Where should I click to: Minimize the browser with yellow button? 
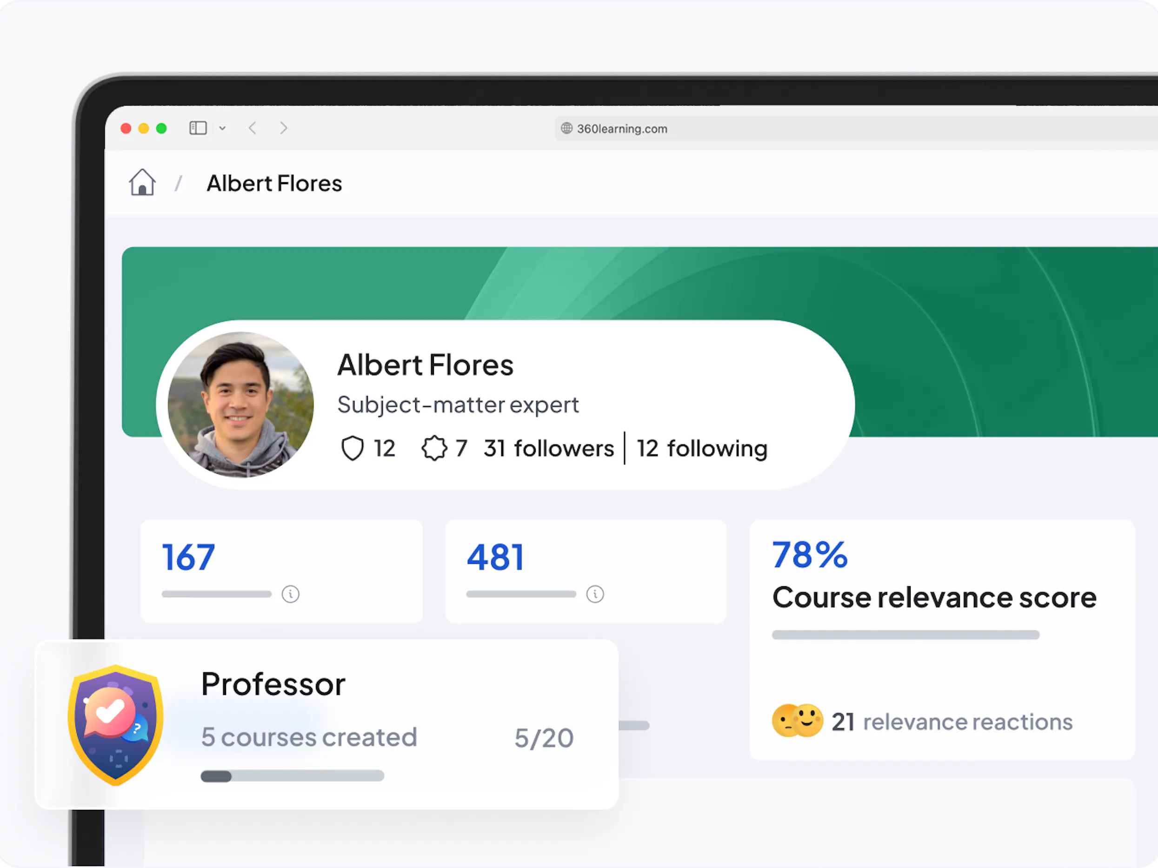(x=143, y=128)
